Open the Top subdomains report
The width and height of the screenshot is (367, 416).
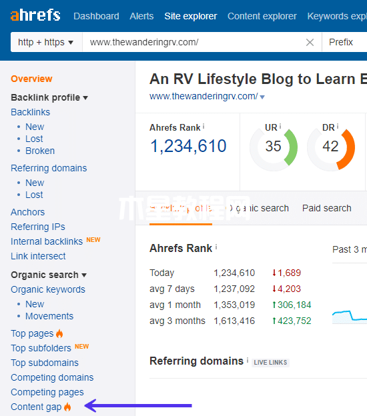click(x=44, y=363)
